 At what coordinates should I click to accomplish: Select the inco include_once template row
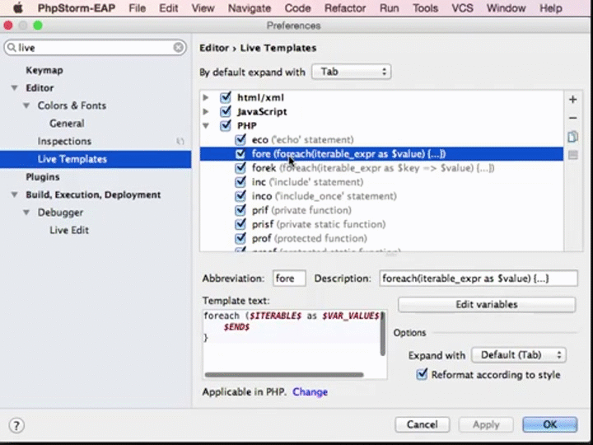381,196
